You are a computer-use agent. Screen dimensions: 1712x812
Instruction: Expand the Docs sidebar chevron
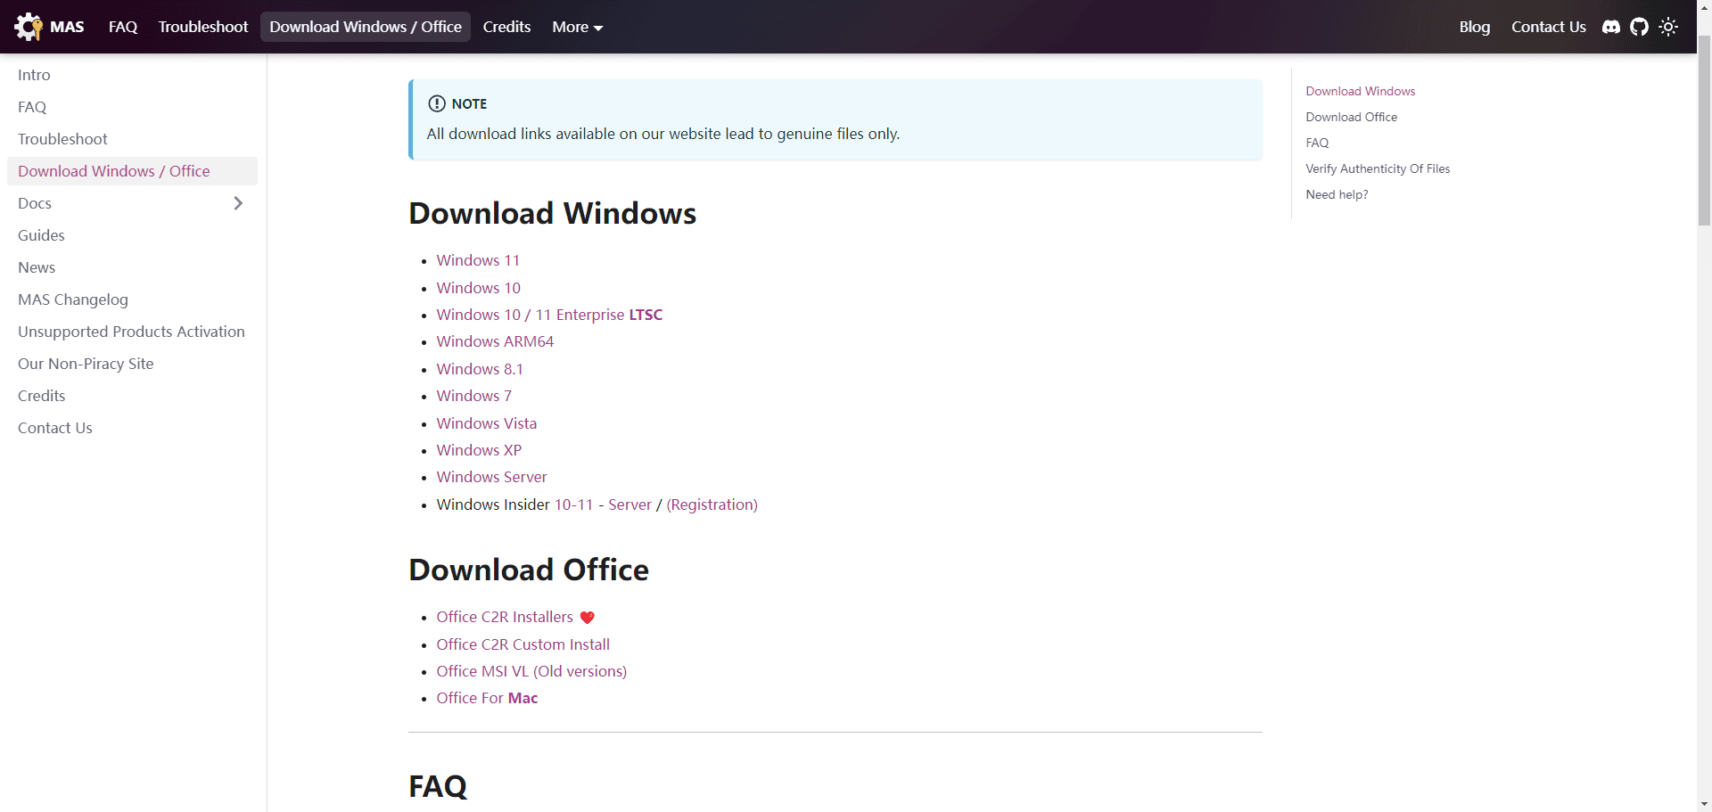(x=238, y=203)
